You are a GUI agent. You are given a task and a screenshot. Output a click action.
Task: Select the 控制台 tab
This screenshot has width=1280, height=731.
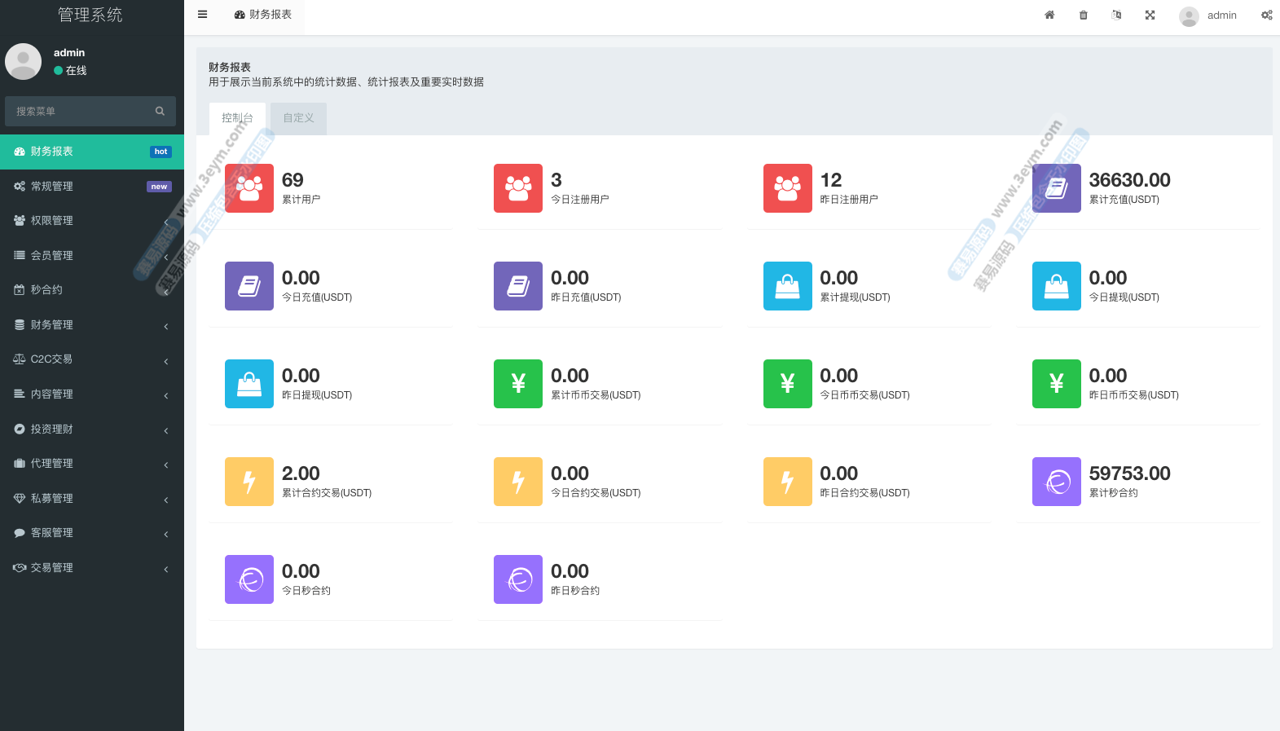click(237, 118)
